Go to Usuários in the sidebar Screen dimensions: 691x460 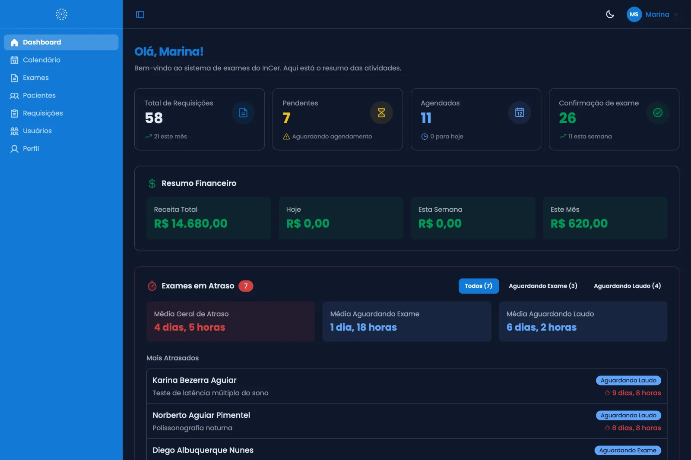61,131
